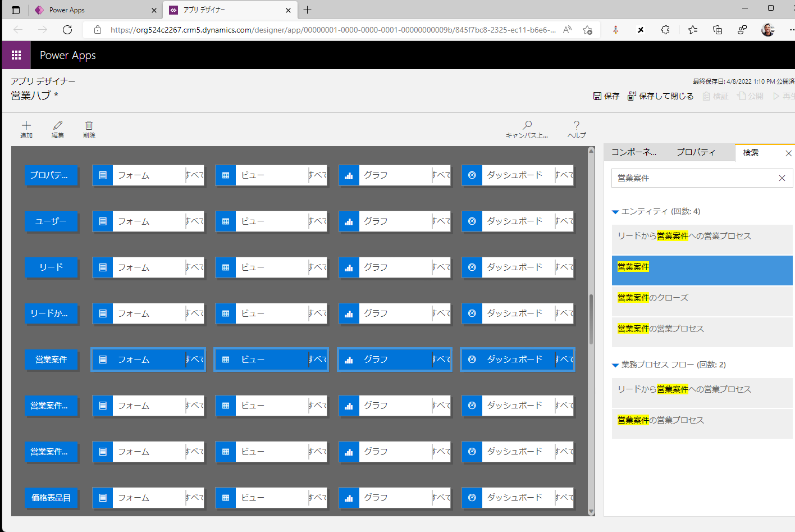Switch to the コンポーネント tab
The width and height of the screenshot is (795, 532).
pos(634,152)
